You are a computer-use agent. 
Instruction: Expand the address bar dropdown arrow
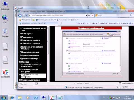[86, 16]
